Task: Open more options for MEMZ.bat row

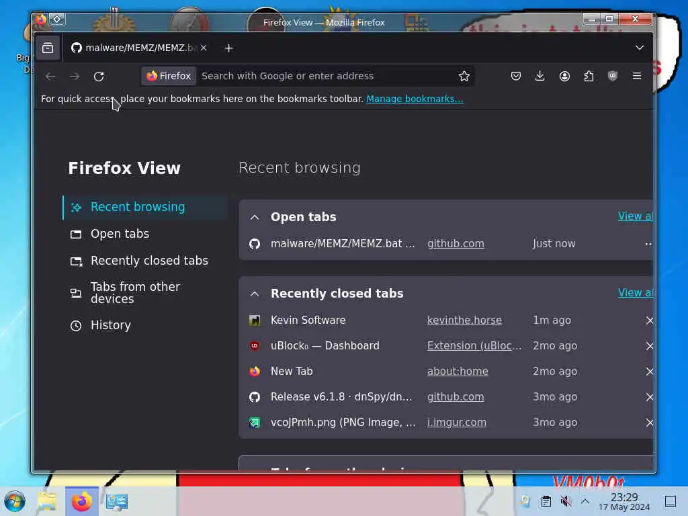Action: [648, 244]
